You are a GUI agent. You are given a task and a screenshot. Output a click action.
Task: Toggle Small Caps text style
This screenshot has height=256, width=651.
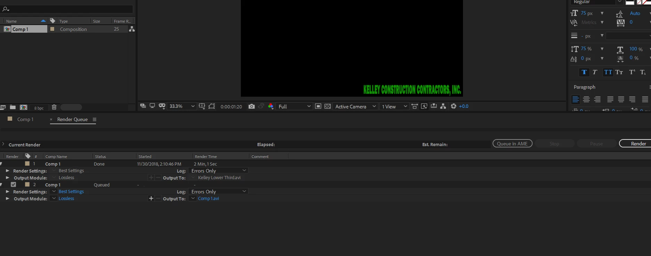click(x=619, y=72)
